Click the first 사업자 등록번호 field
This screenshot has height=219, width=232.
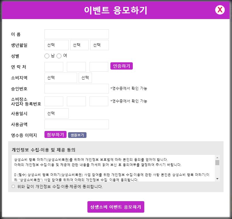tap(54, 101)
